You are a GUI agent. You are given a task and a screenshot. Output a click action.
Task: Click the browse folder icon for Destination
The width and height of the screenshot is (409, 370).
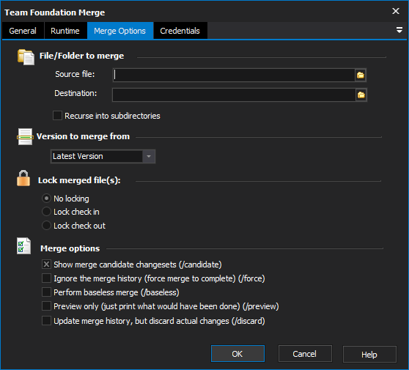361,95
